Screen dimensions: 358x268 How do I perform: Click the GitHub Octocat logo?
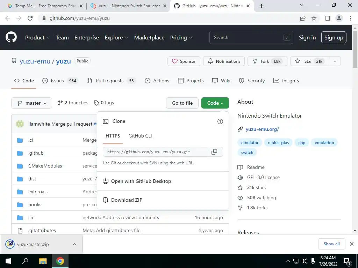11,37
